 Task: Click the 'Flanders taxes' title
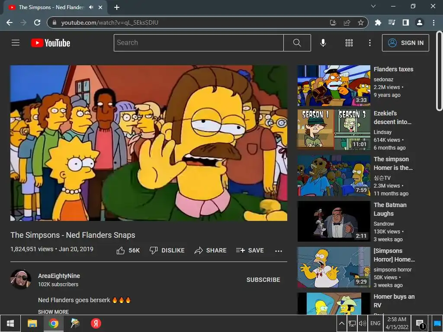393,69
